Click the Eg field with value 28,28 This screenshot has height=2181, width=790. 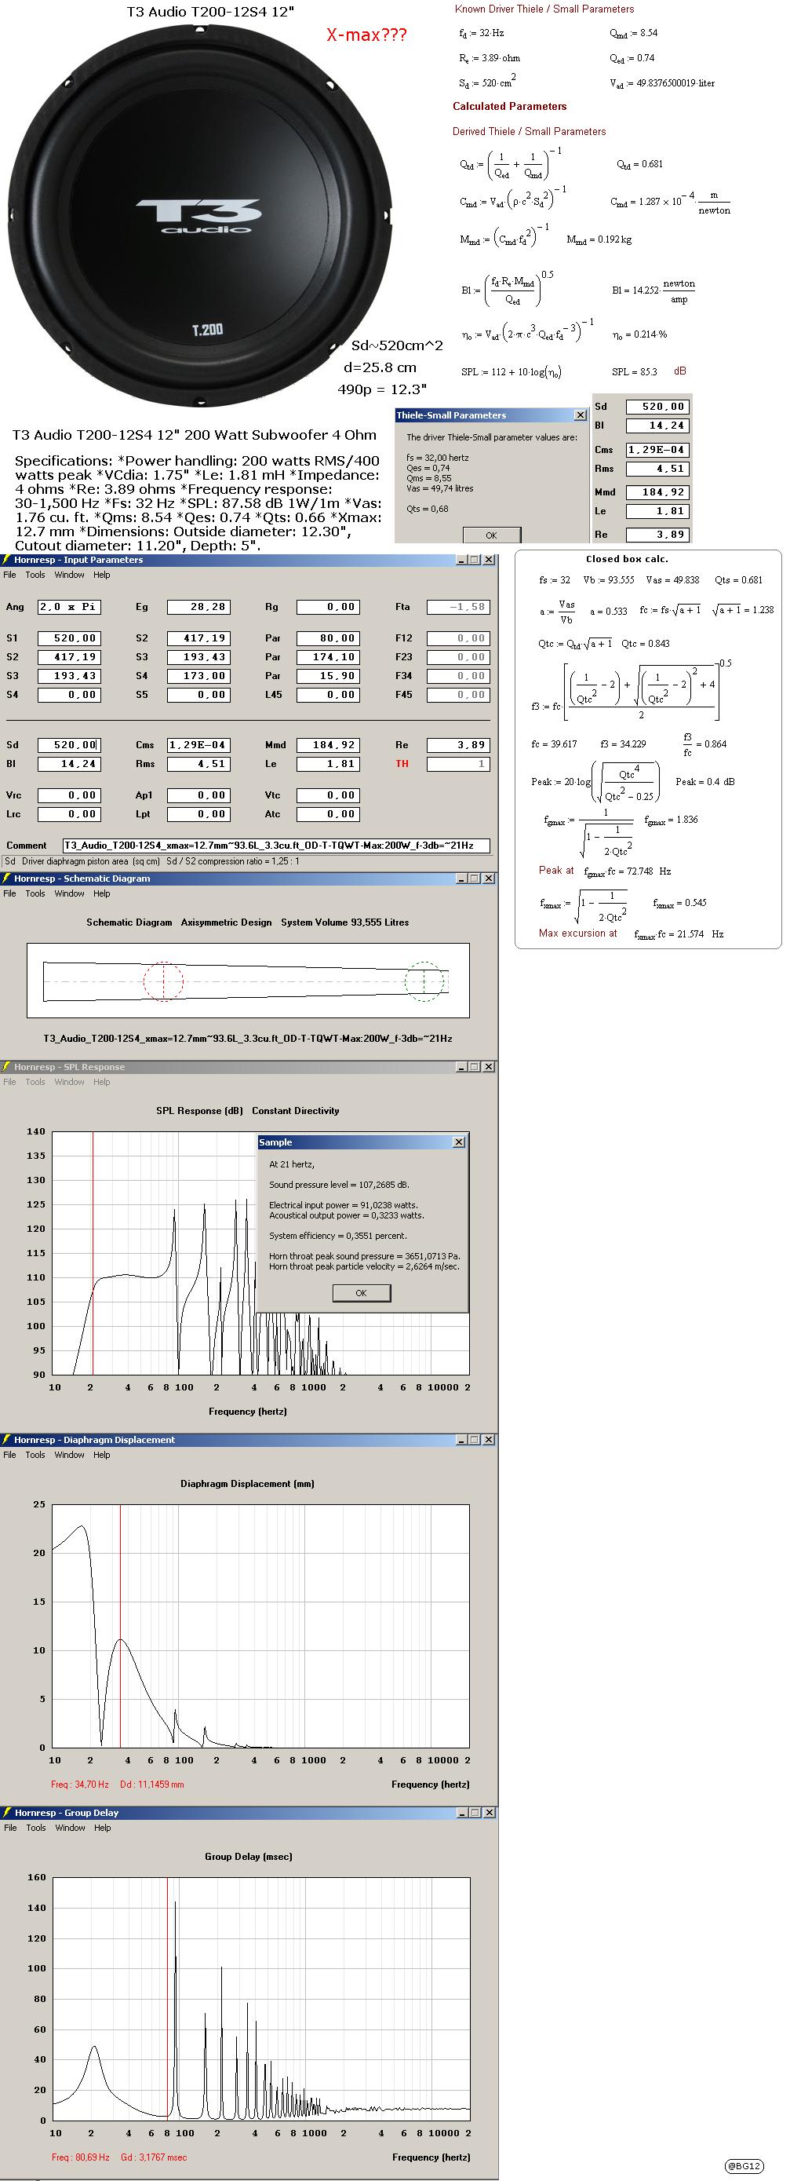(x=198, y=607)
